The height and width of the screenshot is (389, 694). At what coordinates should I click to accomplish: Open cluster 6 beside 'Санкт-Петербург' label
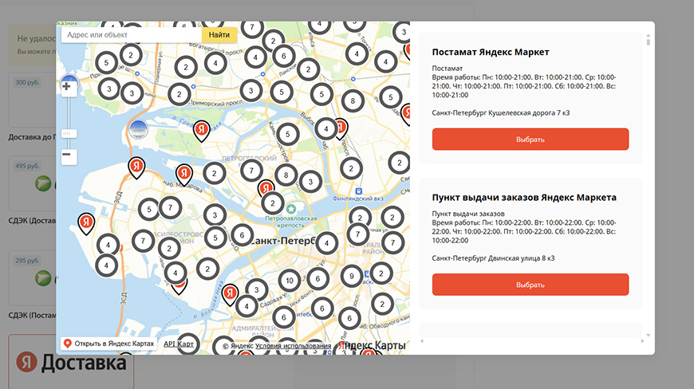pos(242,235)
